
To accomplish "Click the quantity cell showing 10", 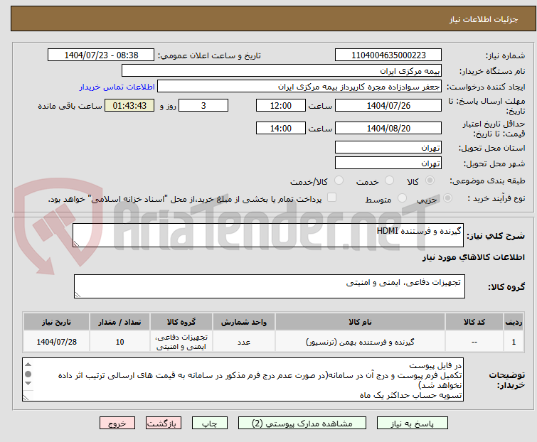I will tap(119, 342).
